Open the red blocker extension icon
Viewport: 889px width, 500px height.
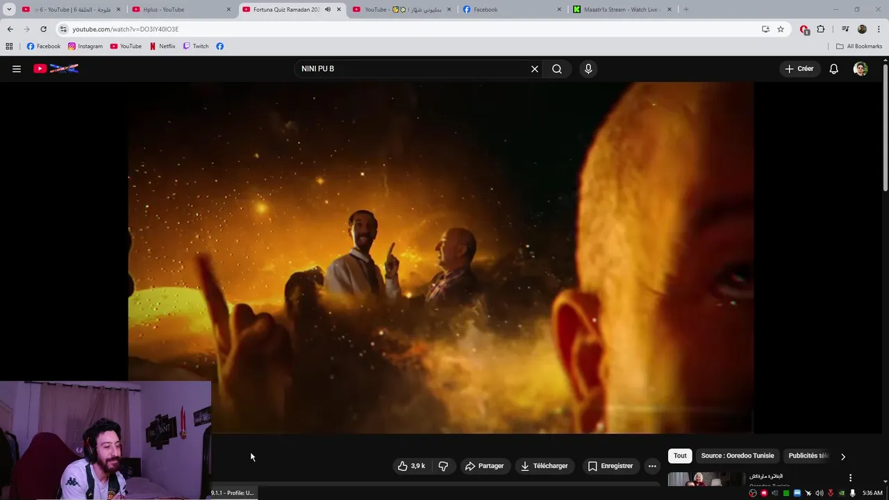click(x=804, y=29)
